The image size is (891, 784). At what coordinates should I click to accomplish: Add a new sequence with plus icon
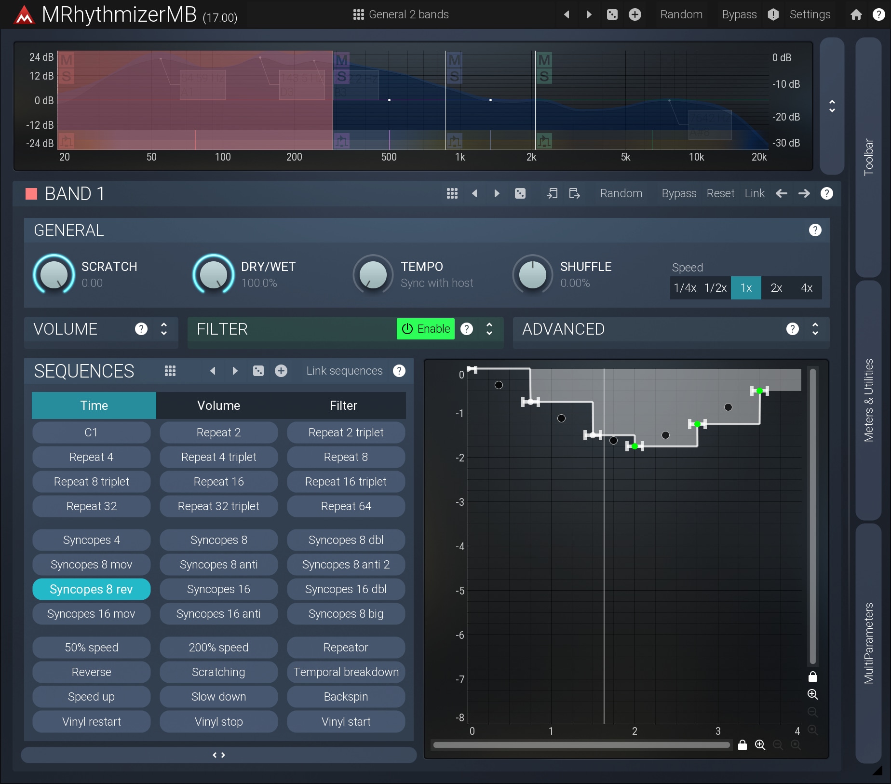point(281,371)
